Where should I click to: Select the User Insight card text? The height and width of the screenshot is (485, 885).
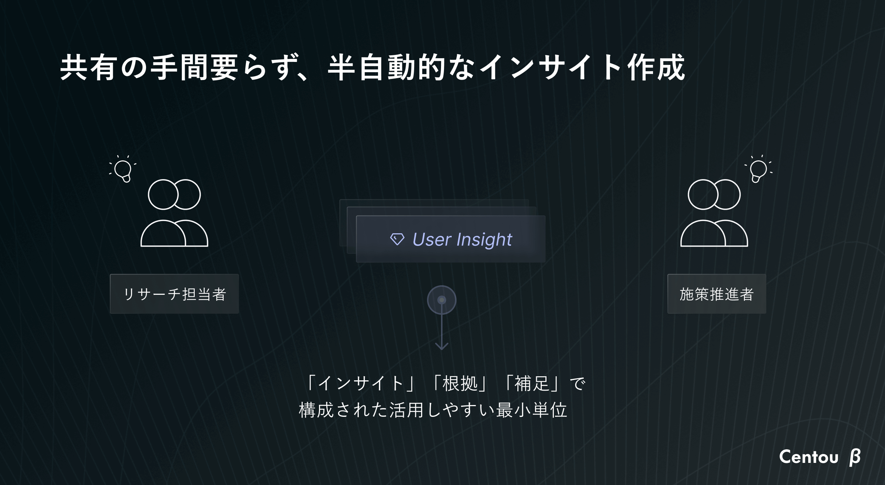coord(462,240)
